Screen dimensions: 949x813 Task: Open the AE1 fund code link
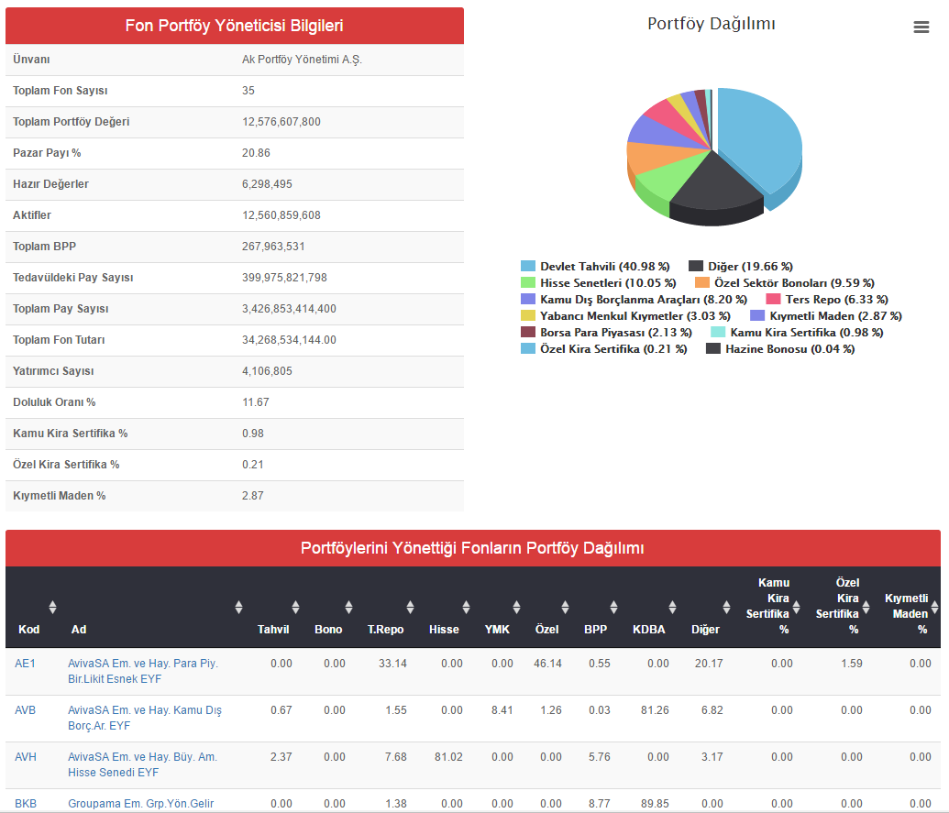pos(25,664)
